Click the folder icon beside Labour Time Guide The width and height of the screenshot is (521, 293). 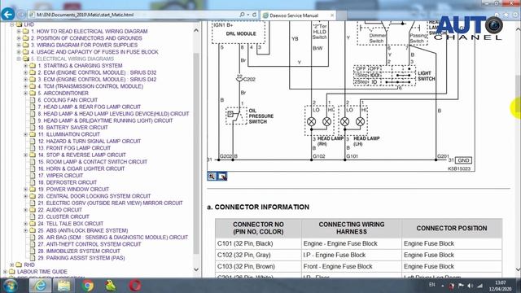click(12, 272)
